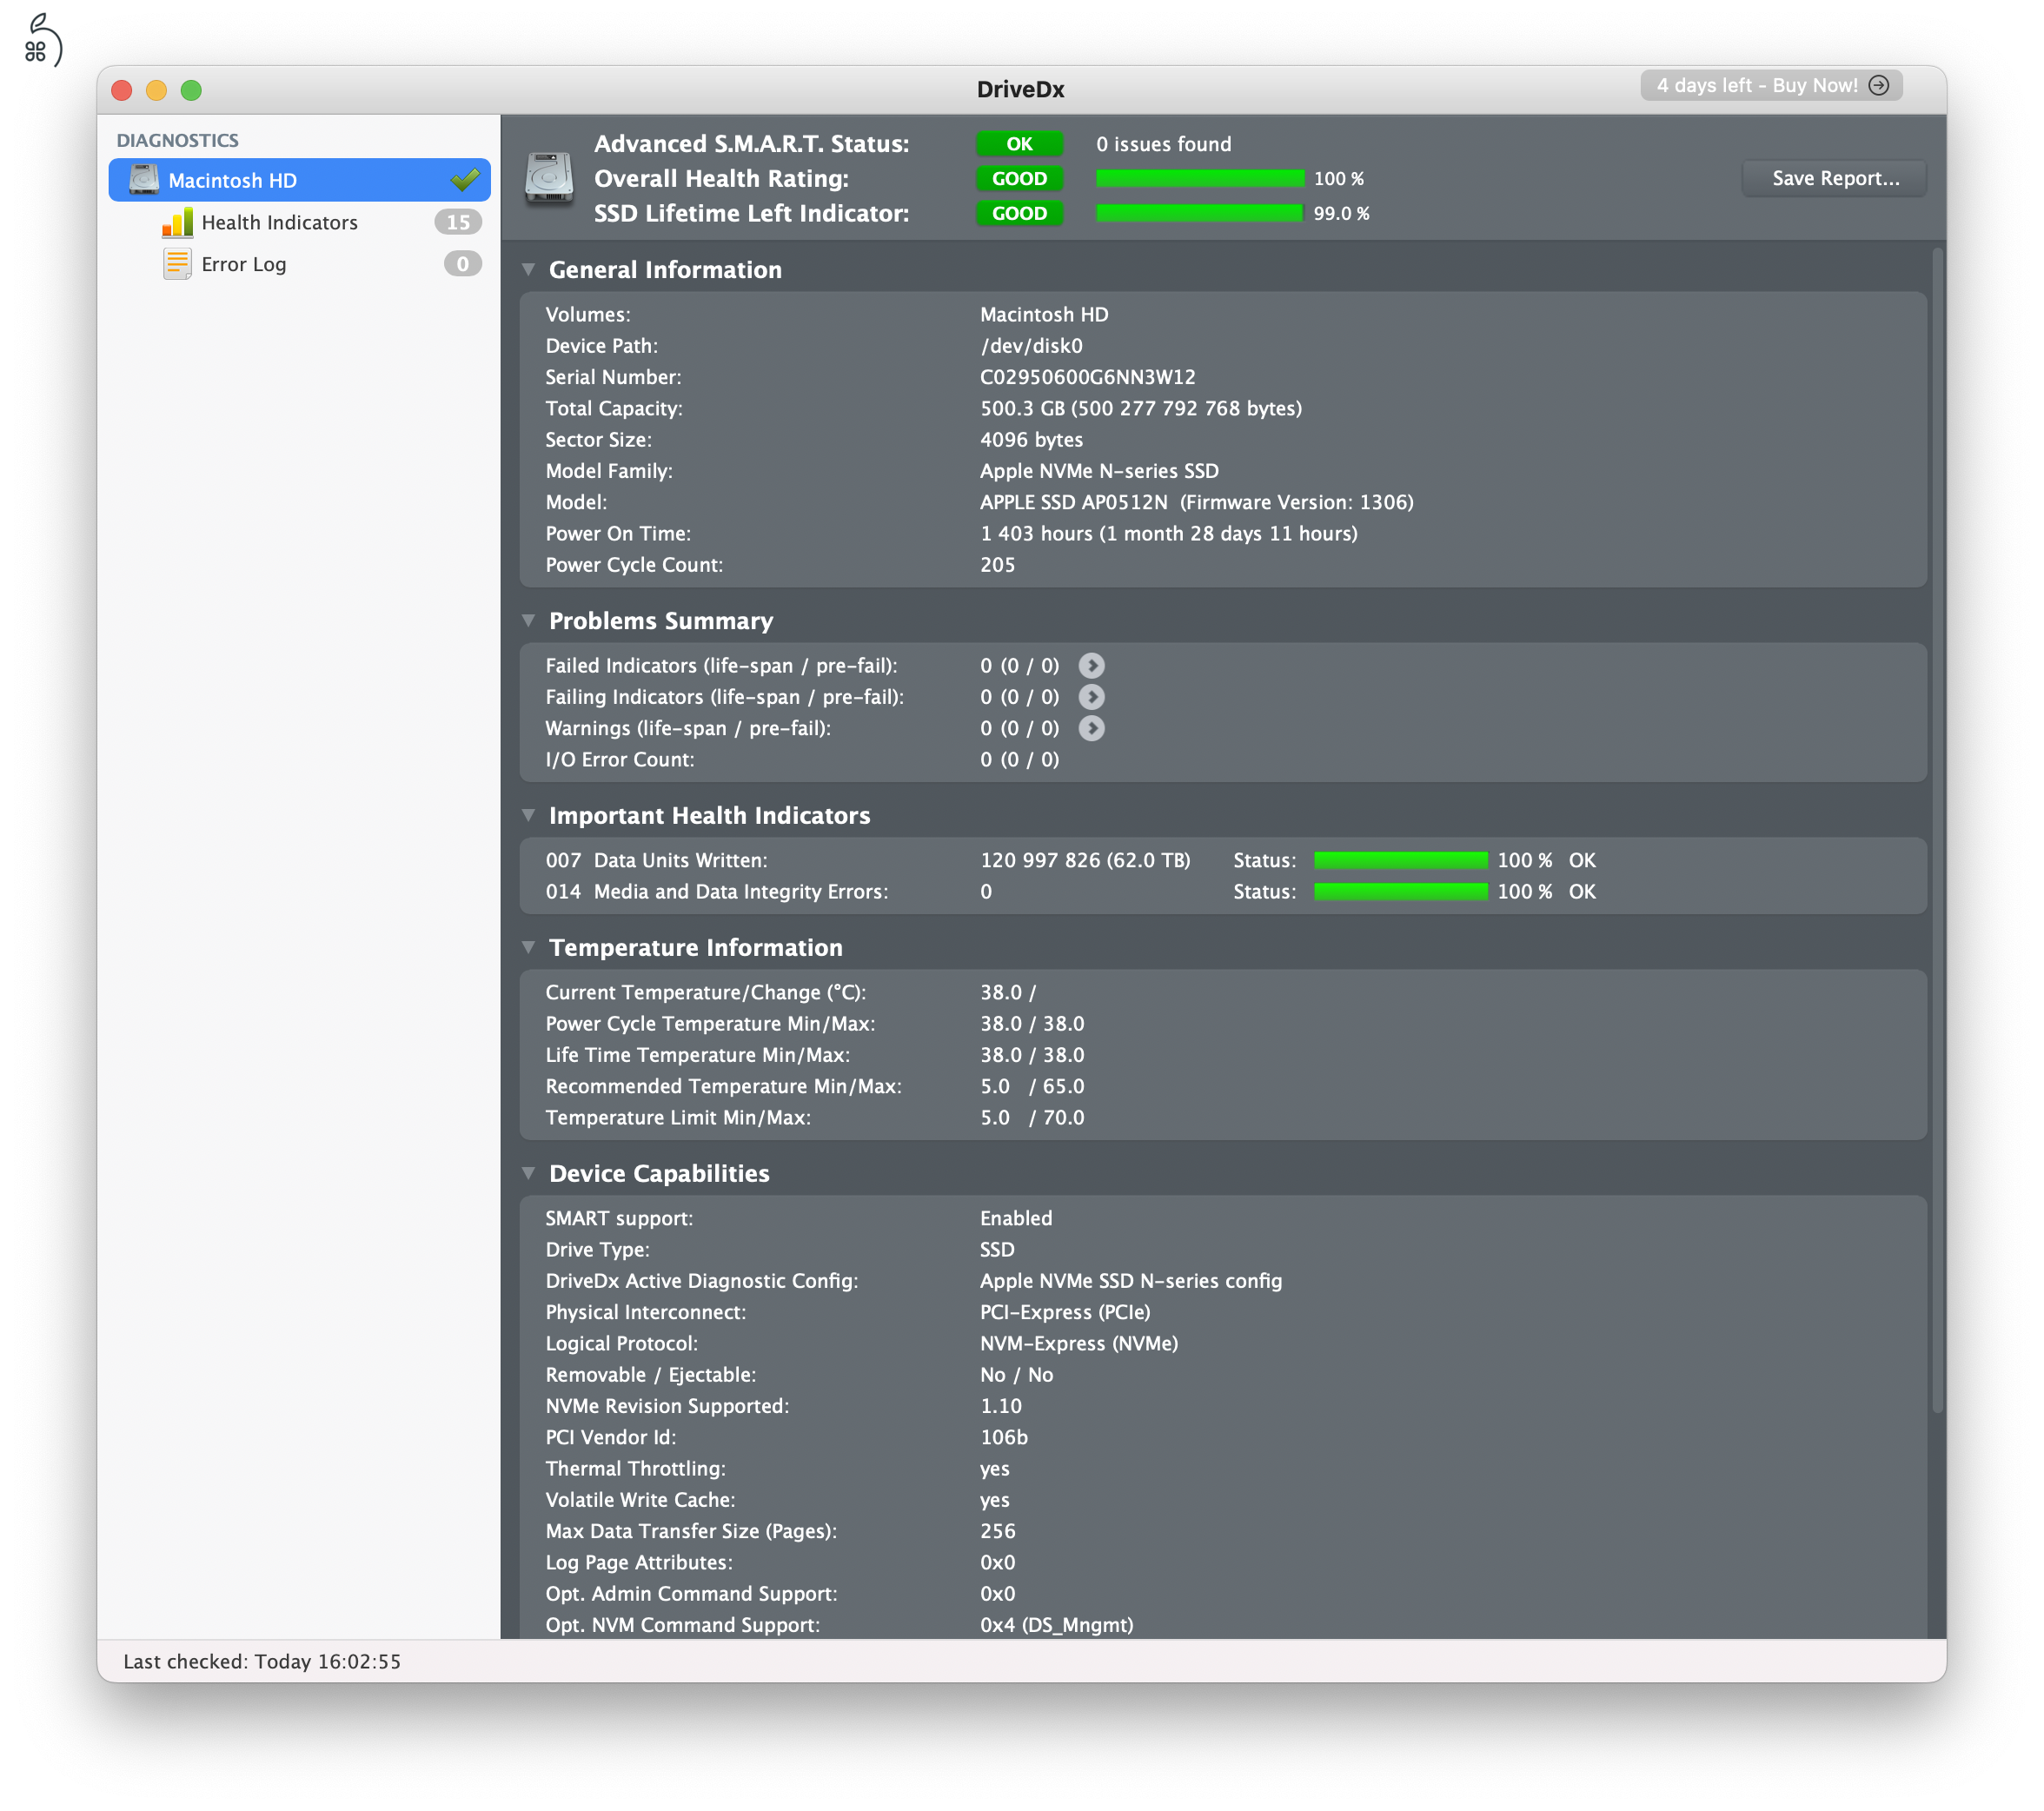The image size is (2044, 1811).
Task: Click the I/O Error Count value
Action: point(1019,759)
